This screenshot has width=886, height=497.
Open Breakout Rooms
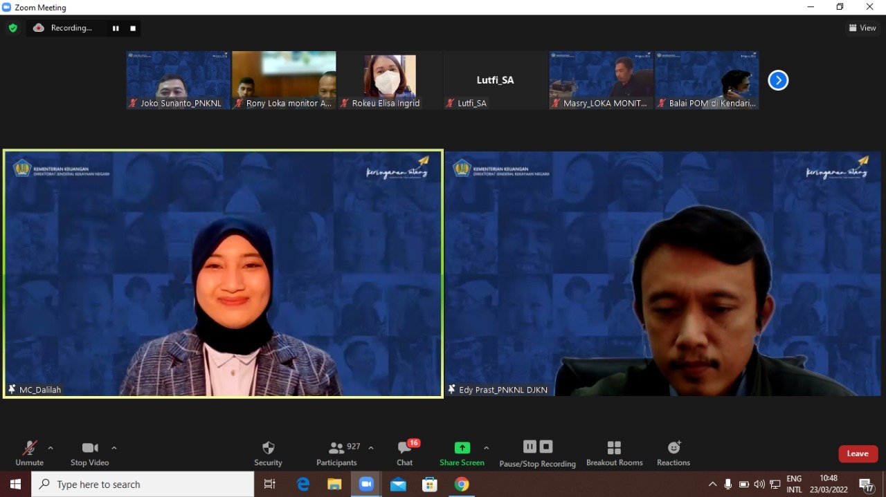click(x=614, y=453)
